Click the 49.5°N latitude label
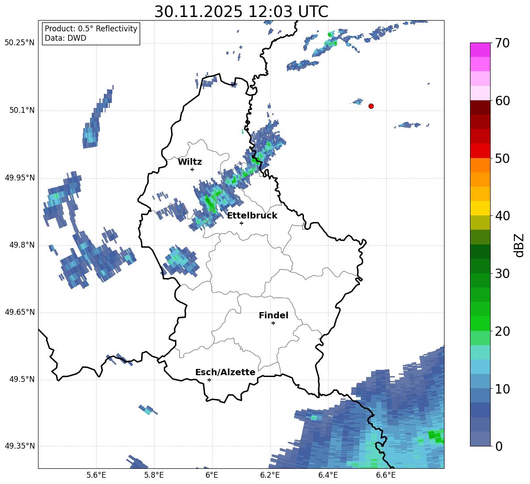 [22, 380]
